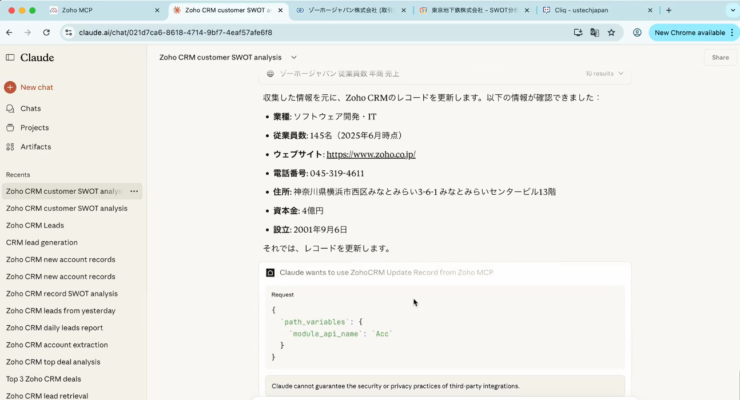Close the Zoho MCP browser tab

[x=157, y=10]
